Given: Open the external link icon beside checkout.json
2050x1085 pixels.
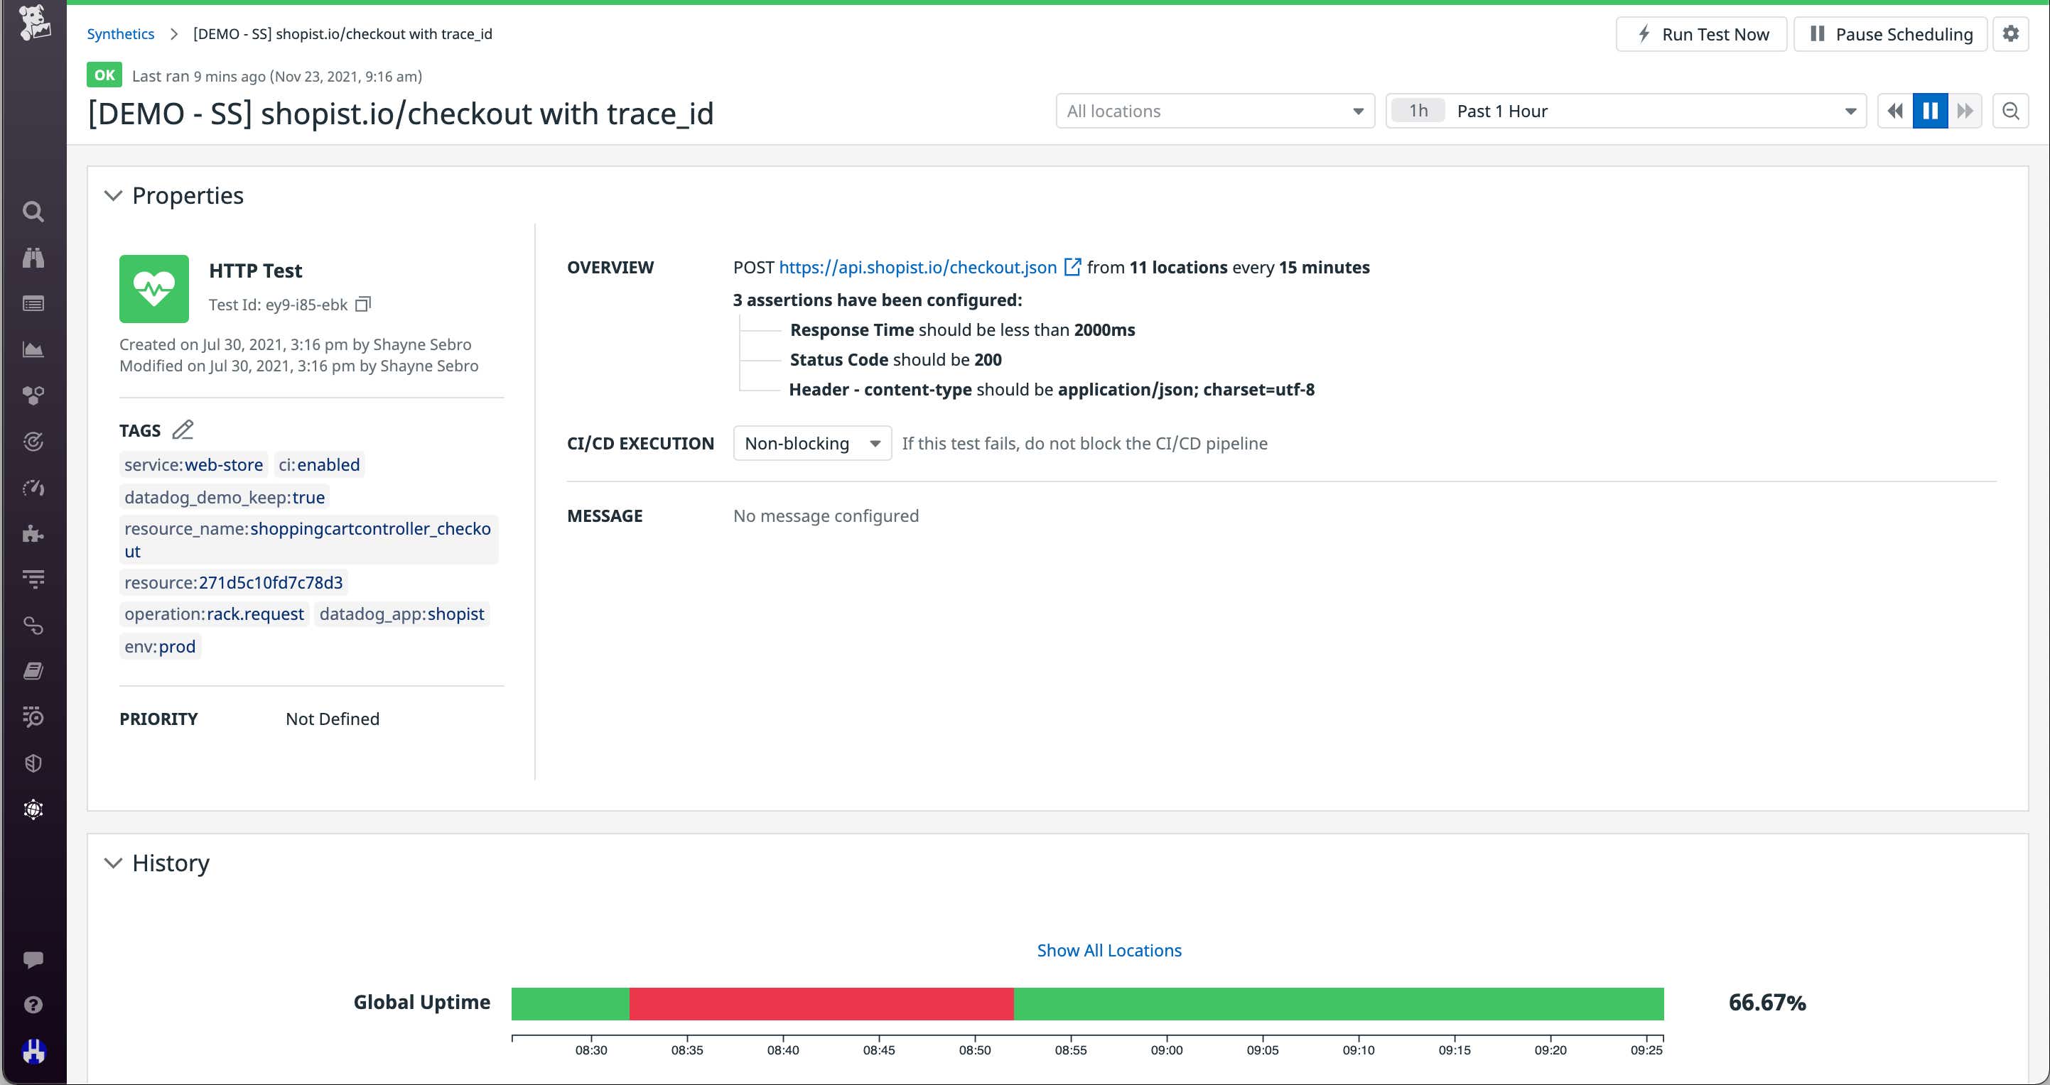Looking at the screenshot, I should [1072, 267].
